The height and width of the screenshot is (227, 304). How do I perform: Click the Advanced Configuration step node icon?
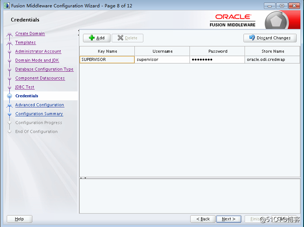pyautogui.click(x=9, y=105)
